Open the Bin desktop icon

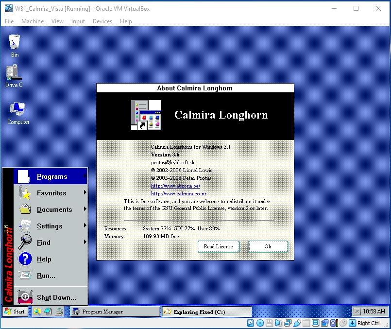(14, 46)
